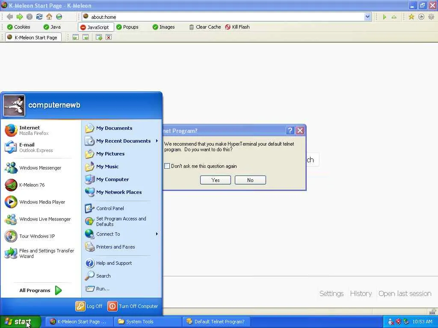Open Set Program Access and Defaults
The image size is (438, 328).
(122, 221)
